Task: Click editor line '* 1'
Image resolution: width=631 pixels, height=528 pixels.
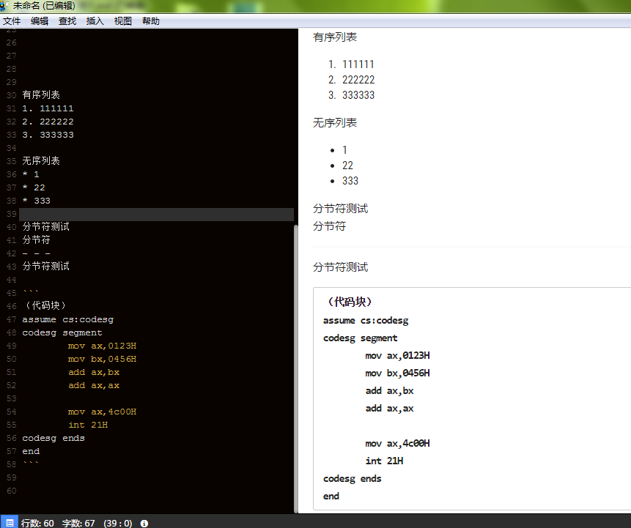Action: point(31,174)
